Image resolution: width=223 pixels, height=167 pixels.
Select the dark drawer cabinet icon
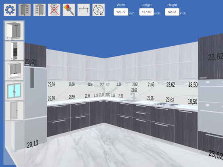(x=25, y=10)
